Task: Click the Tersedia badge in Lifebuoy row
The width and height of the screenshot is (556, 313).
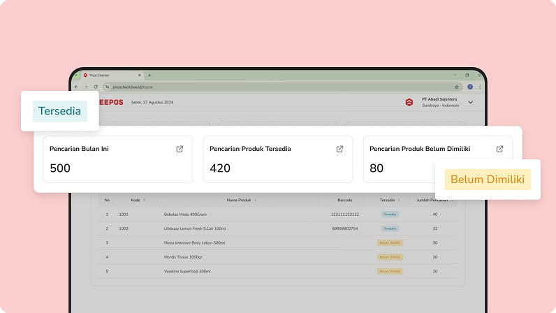Action: coord(390,228)
